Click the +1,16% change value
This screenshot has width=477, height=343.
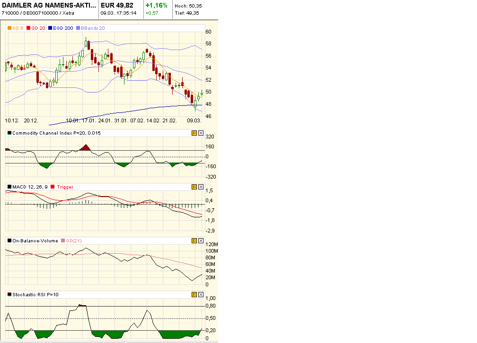point(156,6)
